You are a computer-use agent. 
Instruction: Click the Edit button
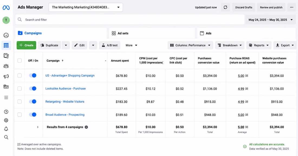pos(79,45)
